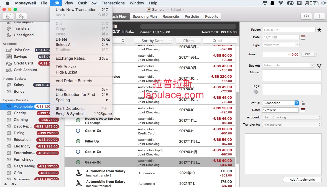Viewport: 327px width, 187px height.
Task: Click the Dining bucket icon
Action: 9,133
